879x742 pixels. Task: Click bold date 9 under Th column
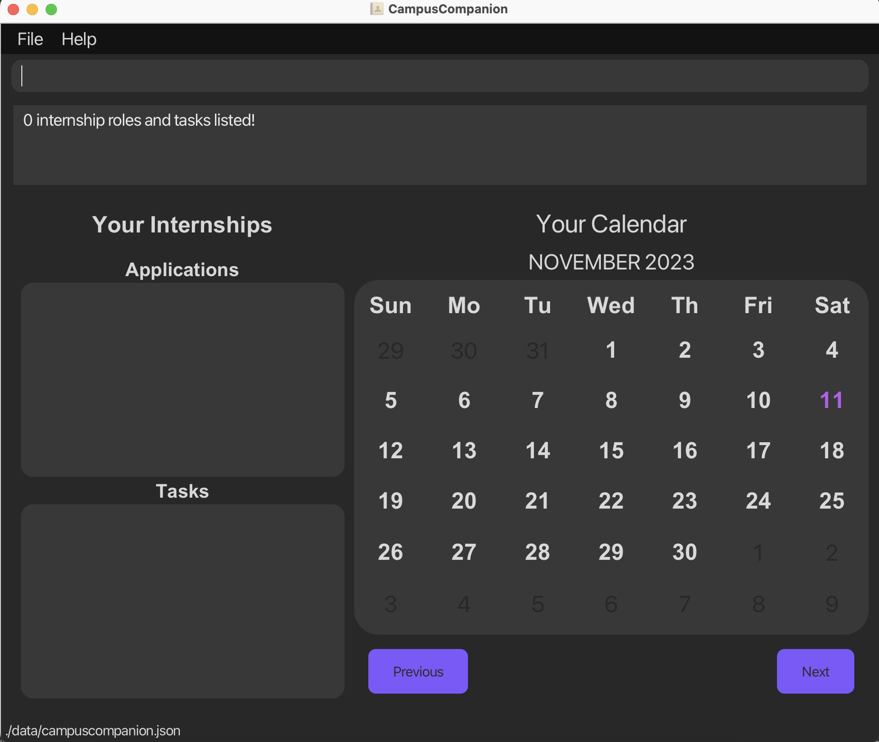684,400
